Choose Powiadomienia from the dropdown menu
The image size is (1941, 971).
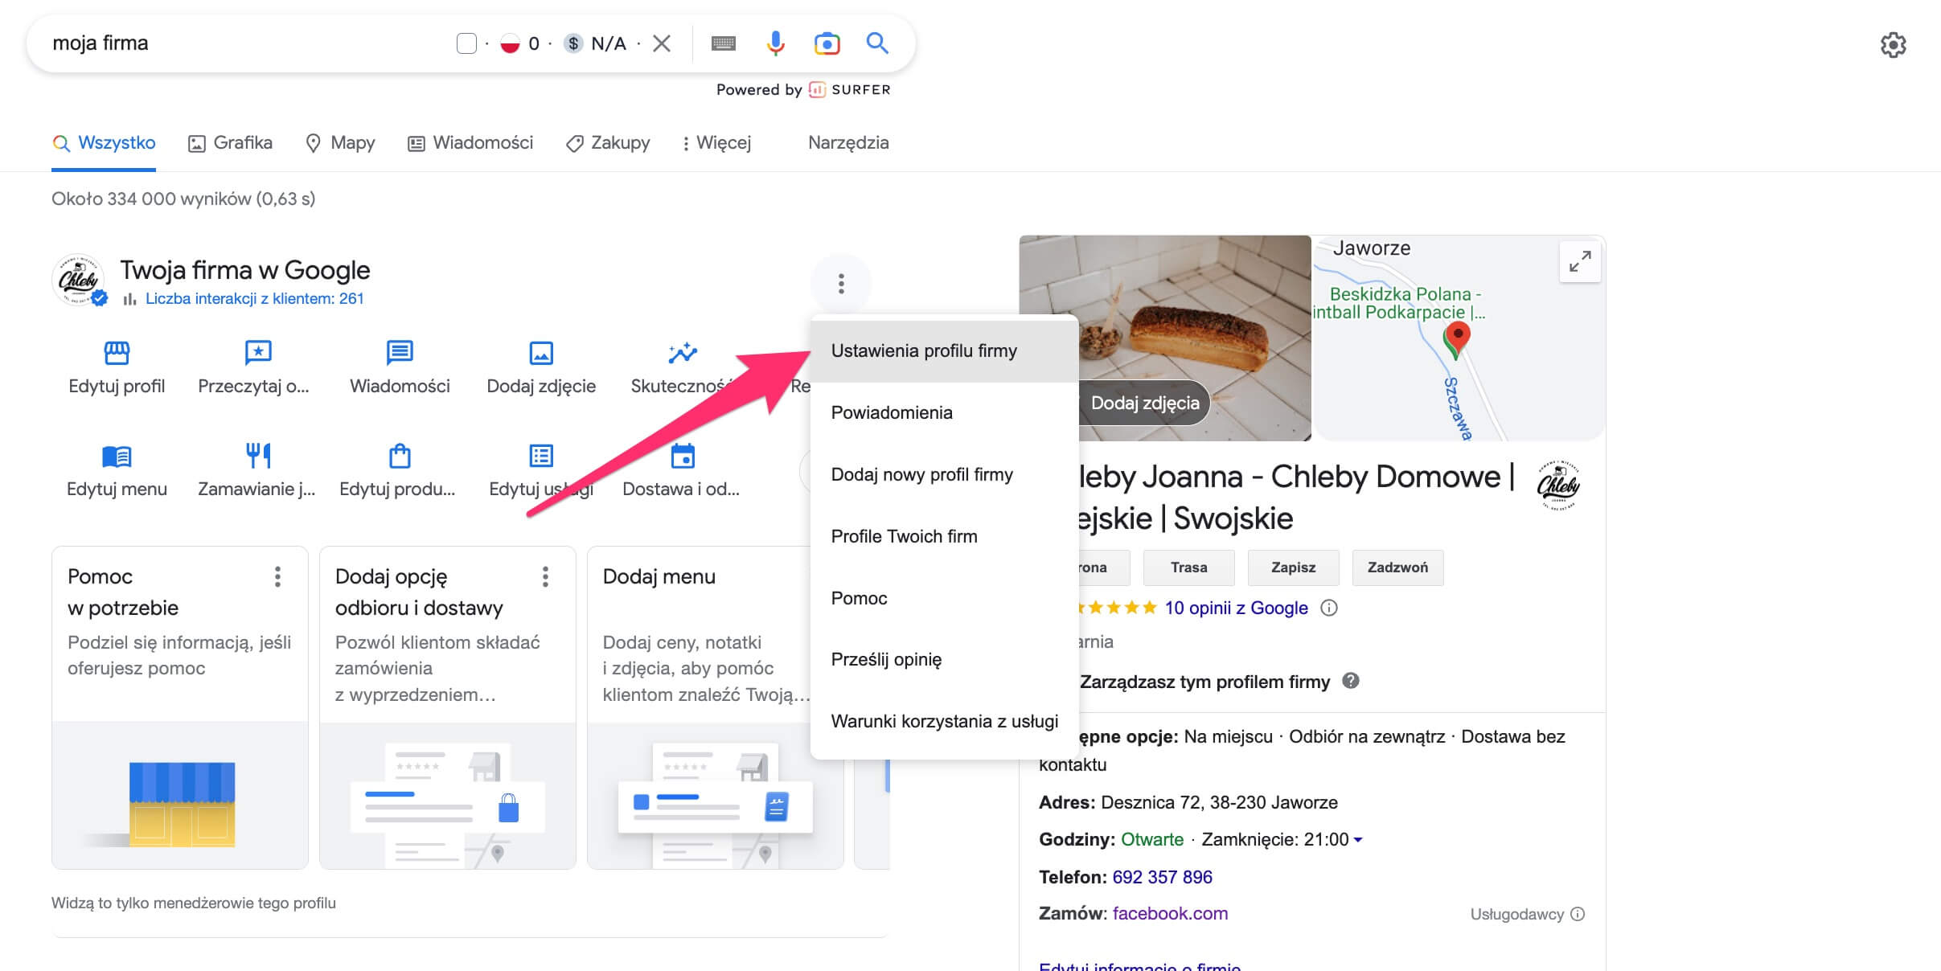click(x=892, y=412)
